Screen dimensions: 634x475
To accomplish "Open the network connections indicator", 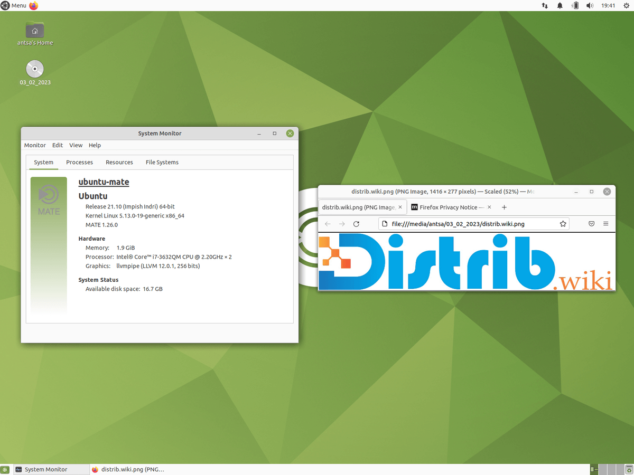I will [x=545, y=5].
